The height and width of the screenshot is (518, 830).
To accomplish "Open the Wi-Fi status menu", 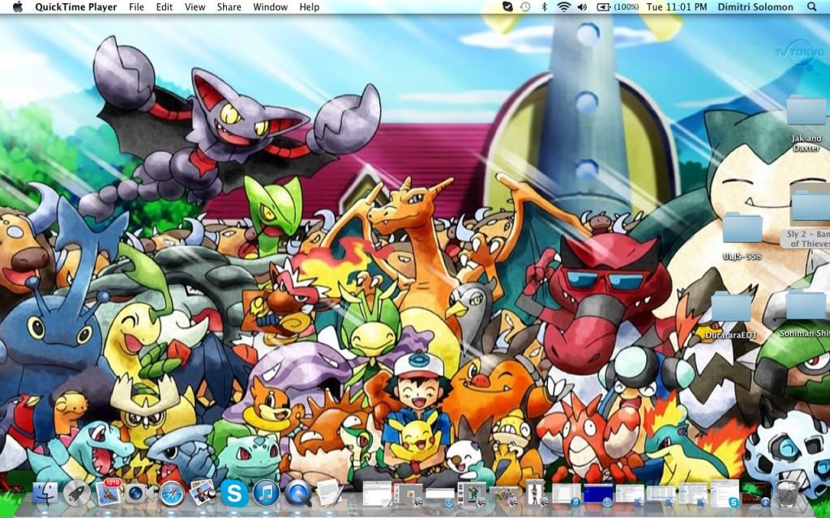I will (564, 6).
